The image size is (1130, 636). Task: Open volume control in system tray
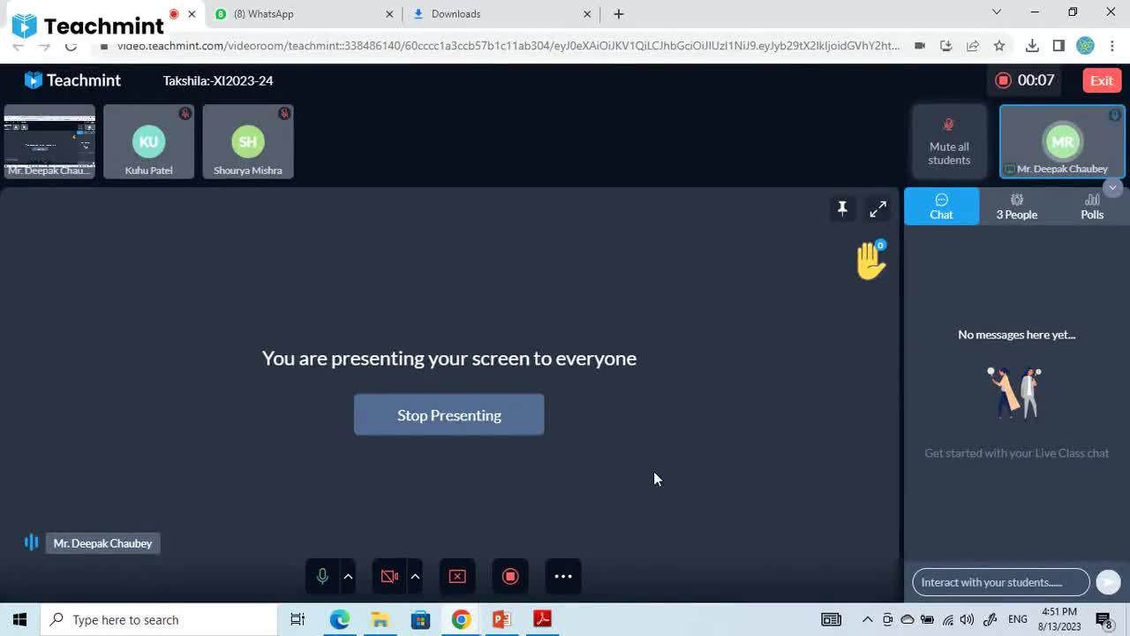[968, 620]
